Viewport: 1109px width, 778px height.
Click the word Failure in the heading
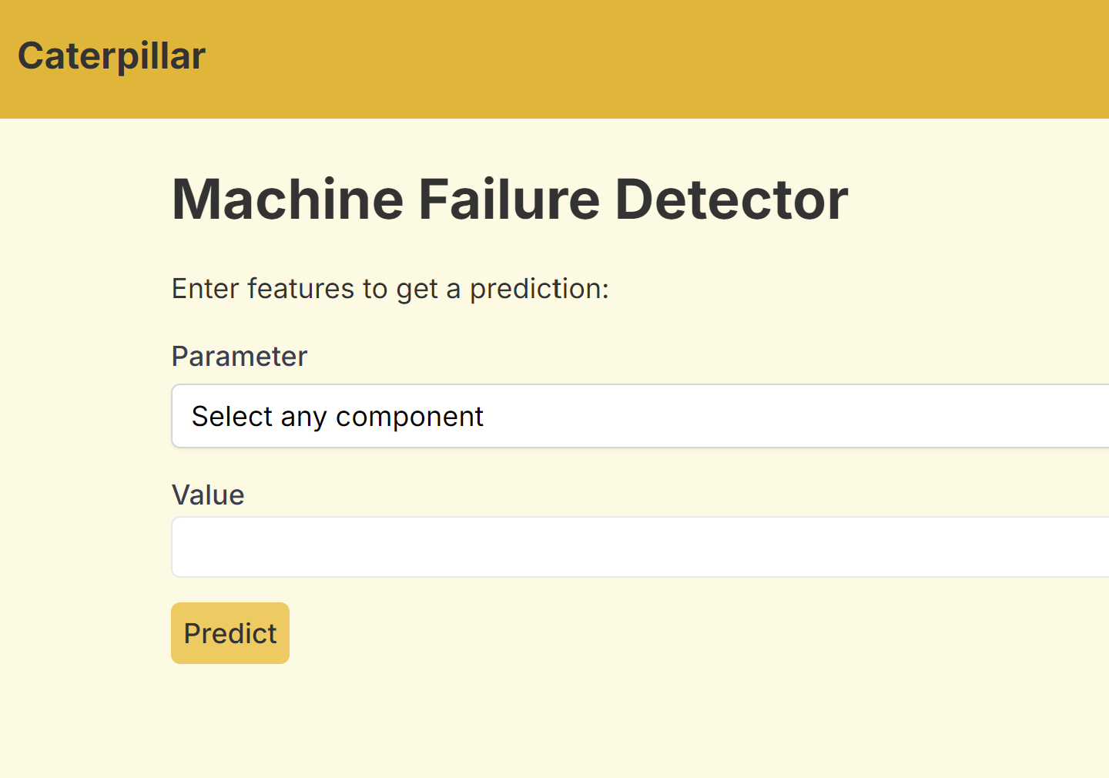[x=509, y=200]
